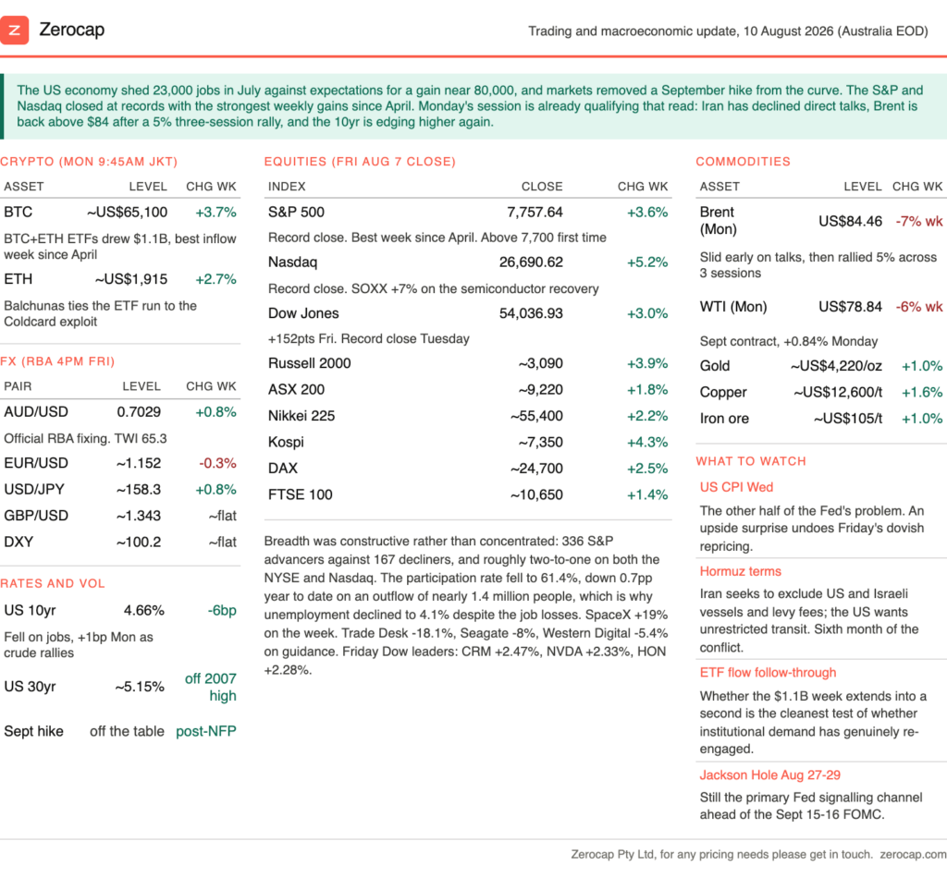Click the ETH asset row label
The width and height of the screenshot is (947, 878).
18,279
